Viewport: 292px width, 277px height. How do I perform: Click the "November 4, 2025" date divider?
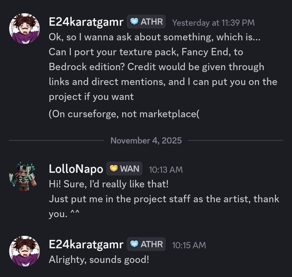coord(146,141)
